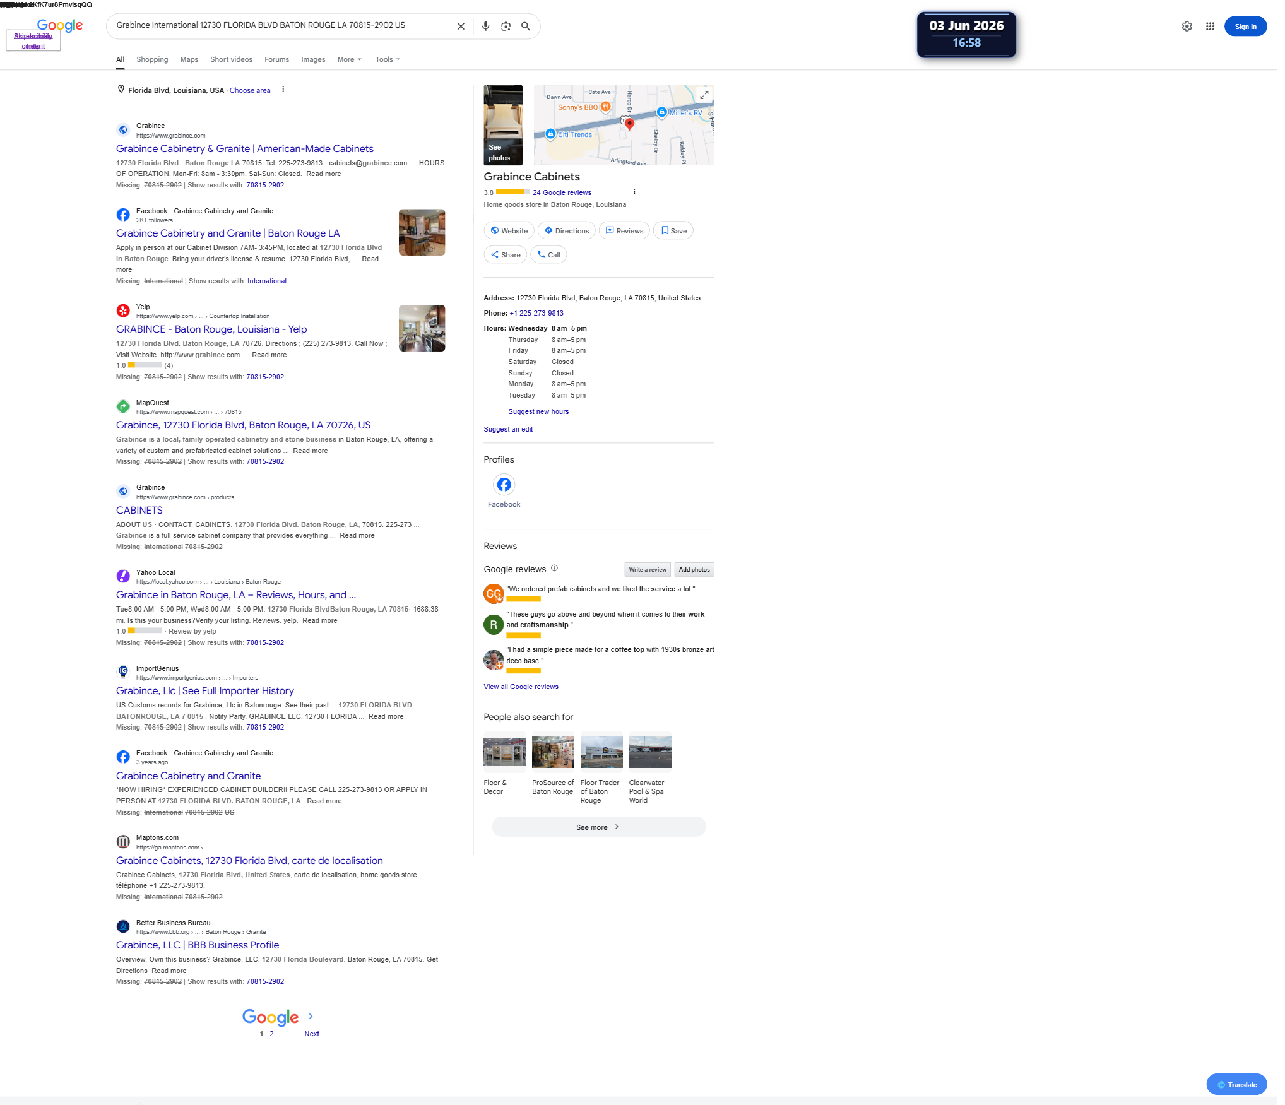Open more options dots next to Google reviews count
The width and height of the screenshot is (1285, 1105).
coord(634,192)
